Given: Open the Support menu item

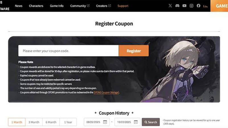Looking at the screenshot, I should point(123,6).
